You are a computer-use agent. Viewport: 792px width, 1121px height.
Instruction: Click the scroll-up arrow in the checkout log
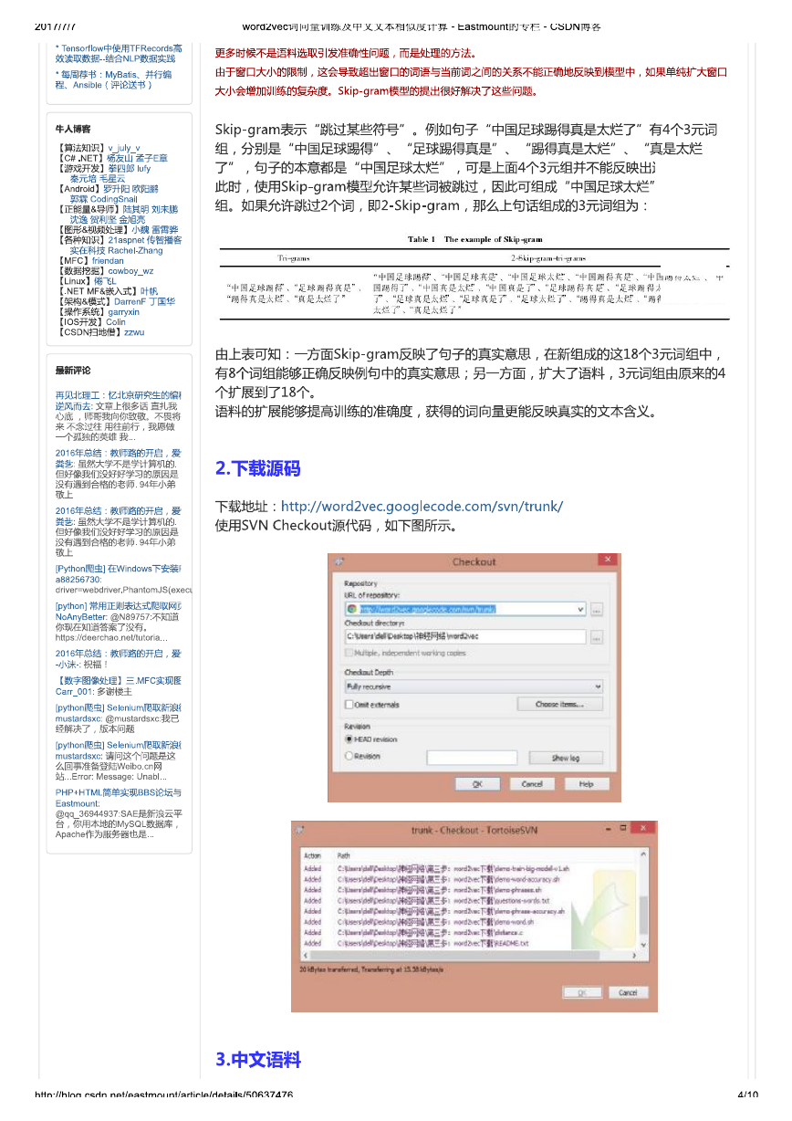pyautogui.click(x=642, y=854)
